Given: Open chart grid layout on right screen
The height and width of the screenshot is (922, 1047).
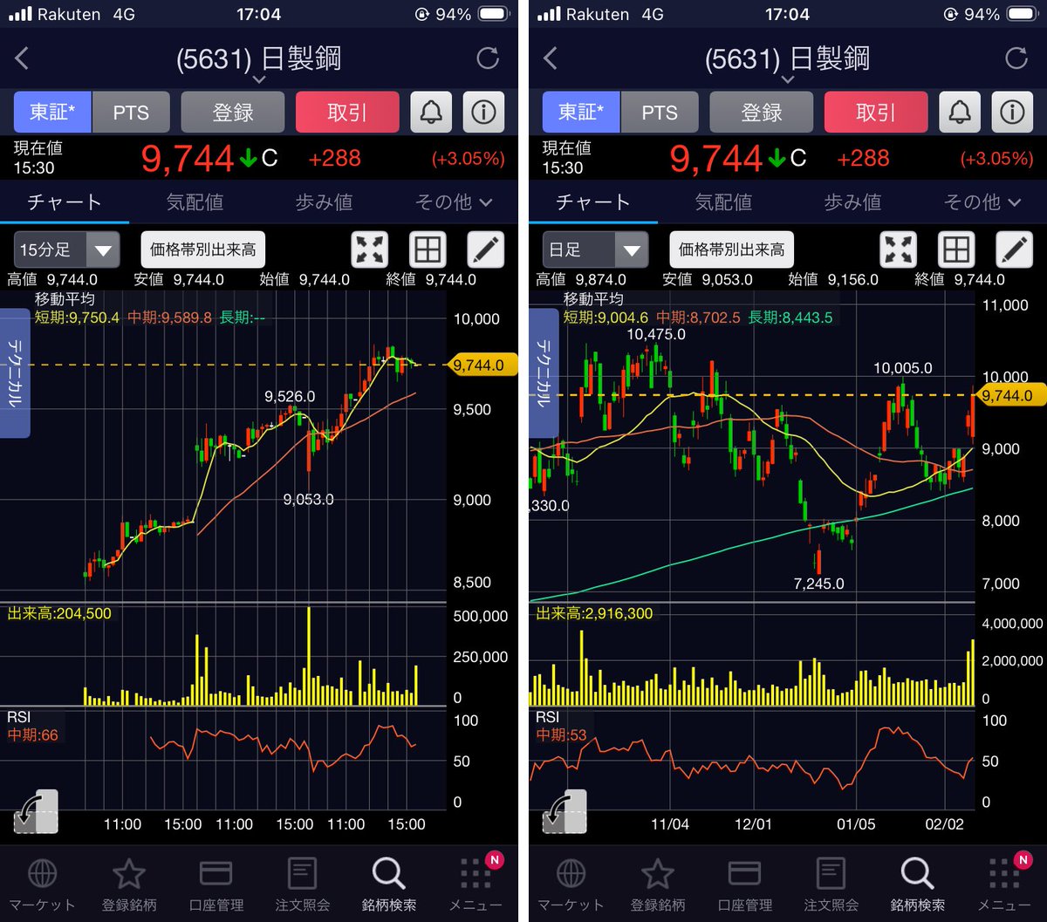Looking at the screenshot, I should pos(956,249).
